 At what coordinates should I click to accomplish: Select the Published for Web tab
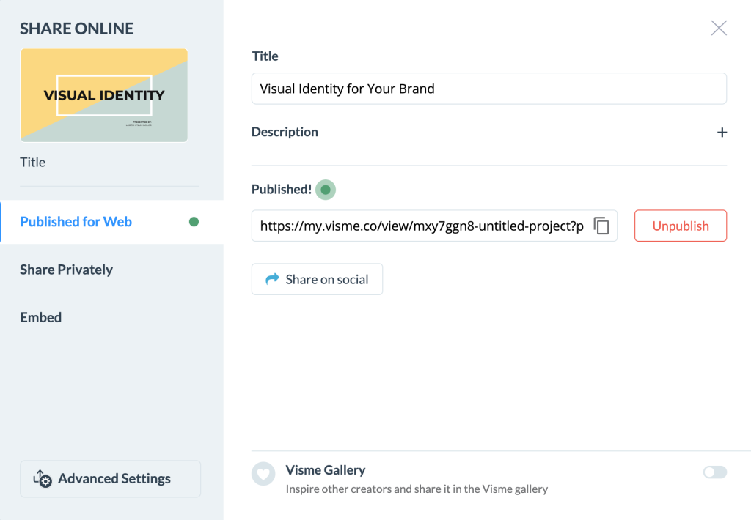[x=76, y=222]
